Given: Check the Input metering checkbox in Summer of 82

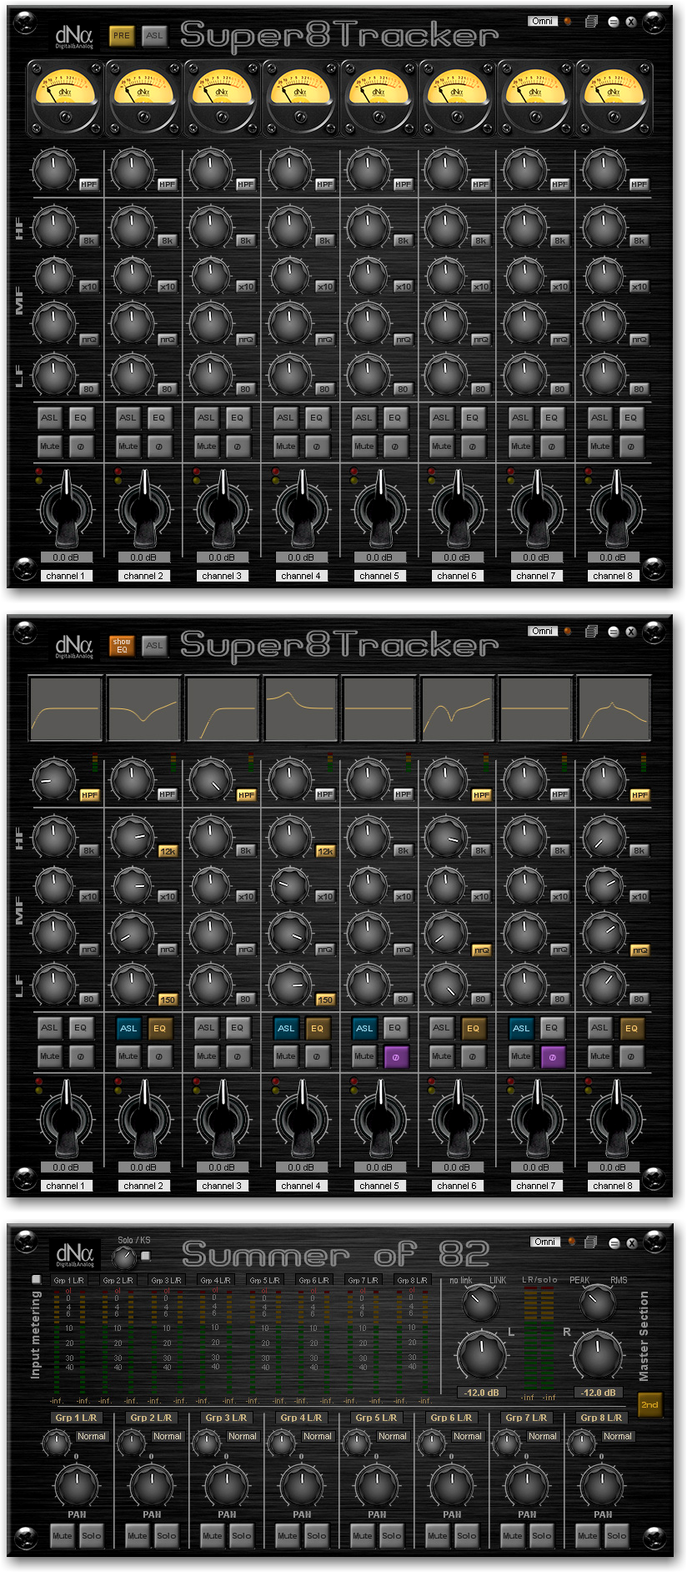Looking at the screenshot, I should click(x=36, y=1279).
